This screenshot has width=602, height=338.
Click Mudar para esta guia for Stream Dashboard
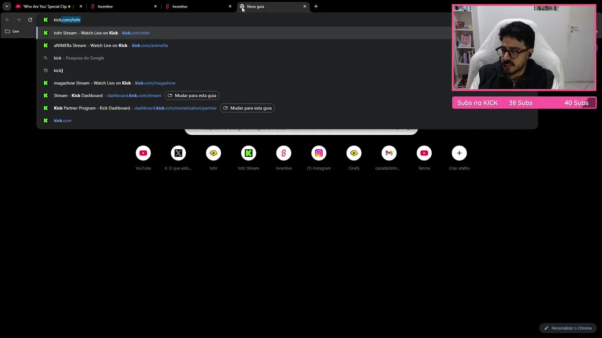click(192, 95)
